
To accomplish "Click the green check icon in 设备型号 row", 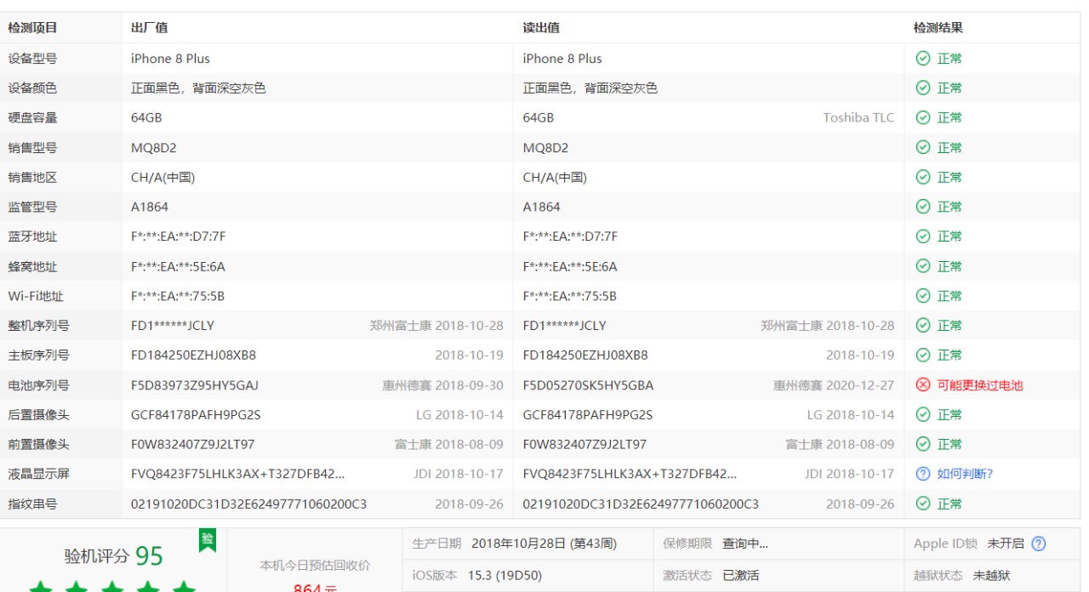I will click(x=922, y=59).
